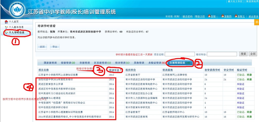Click the home icon beside 个人首页
259x122 pixels.
(6, 22)
